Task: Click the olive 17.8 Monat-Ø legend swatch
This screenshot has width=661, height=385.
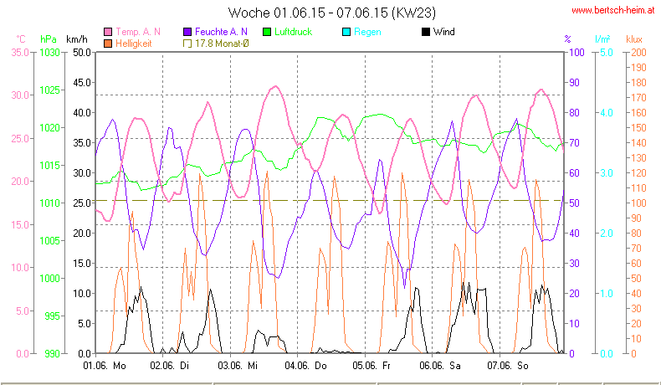Action: (187, 44)
